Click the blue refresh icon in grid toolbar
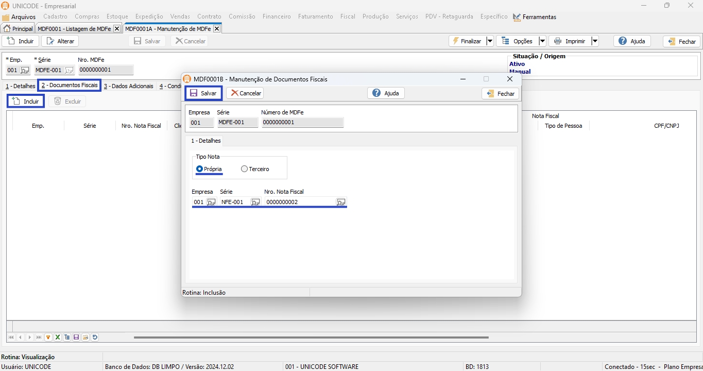Image resolution: width=703 pixels, height=371 pixels. point(95,338)
